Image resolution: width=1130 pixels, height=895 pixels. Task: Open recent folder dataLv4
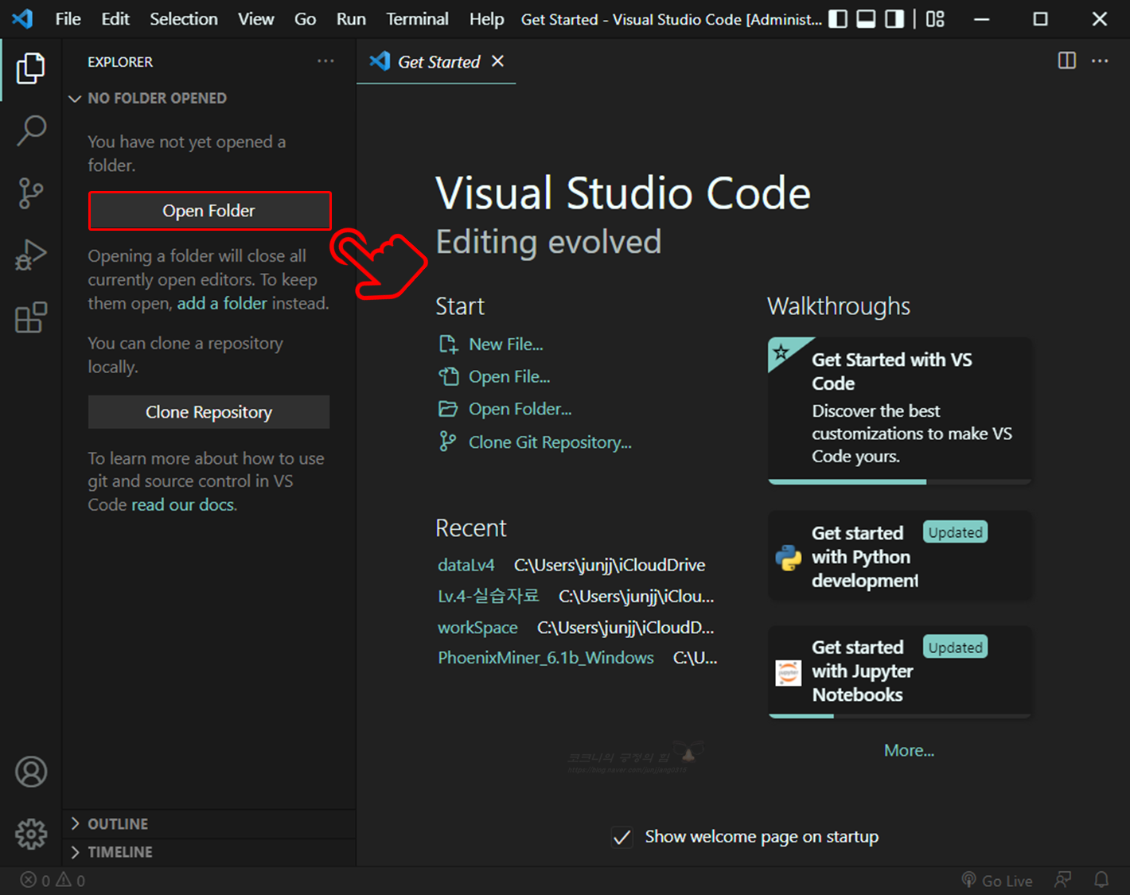coord(466,565)
